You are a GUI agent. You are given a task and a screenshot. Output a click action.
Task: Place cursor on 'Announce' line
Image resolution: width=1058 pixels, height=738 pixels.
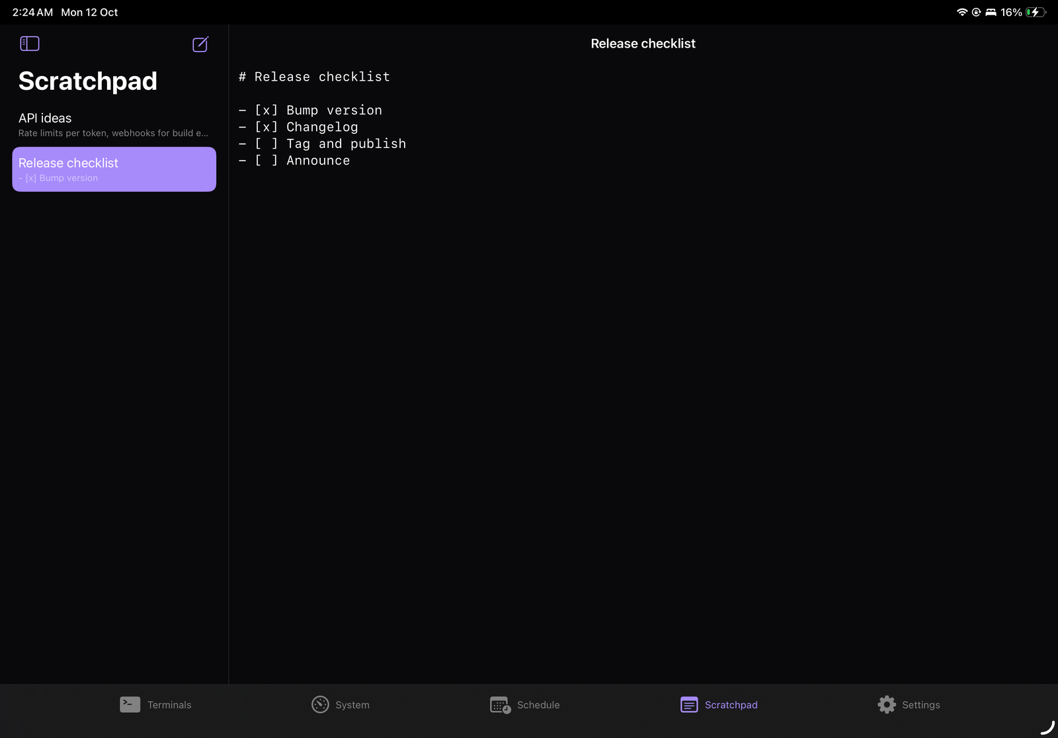[294, 161]
